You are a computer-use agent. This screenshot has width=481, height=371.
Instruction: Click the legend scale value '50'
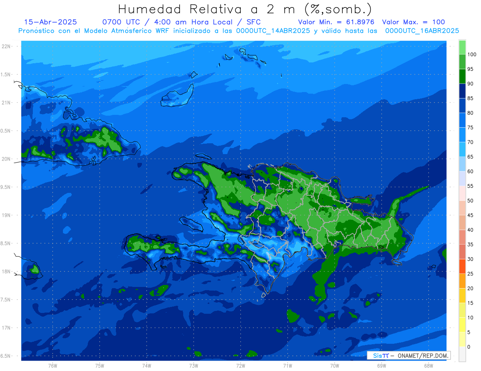(470, 201)
